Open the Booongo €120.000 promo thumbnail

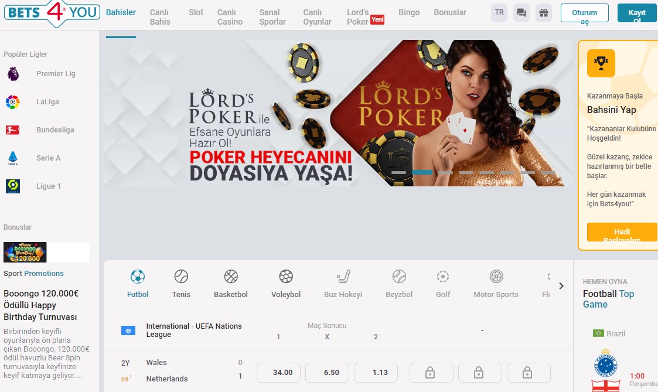click(25, 252)
